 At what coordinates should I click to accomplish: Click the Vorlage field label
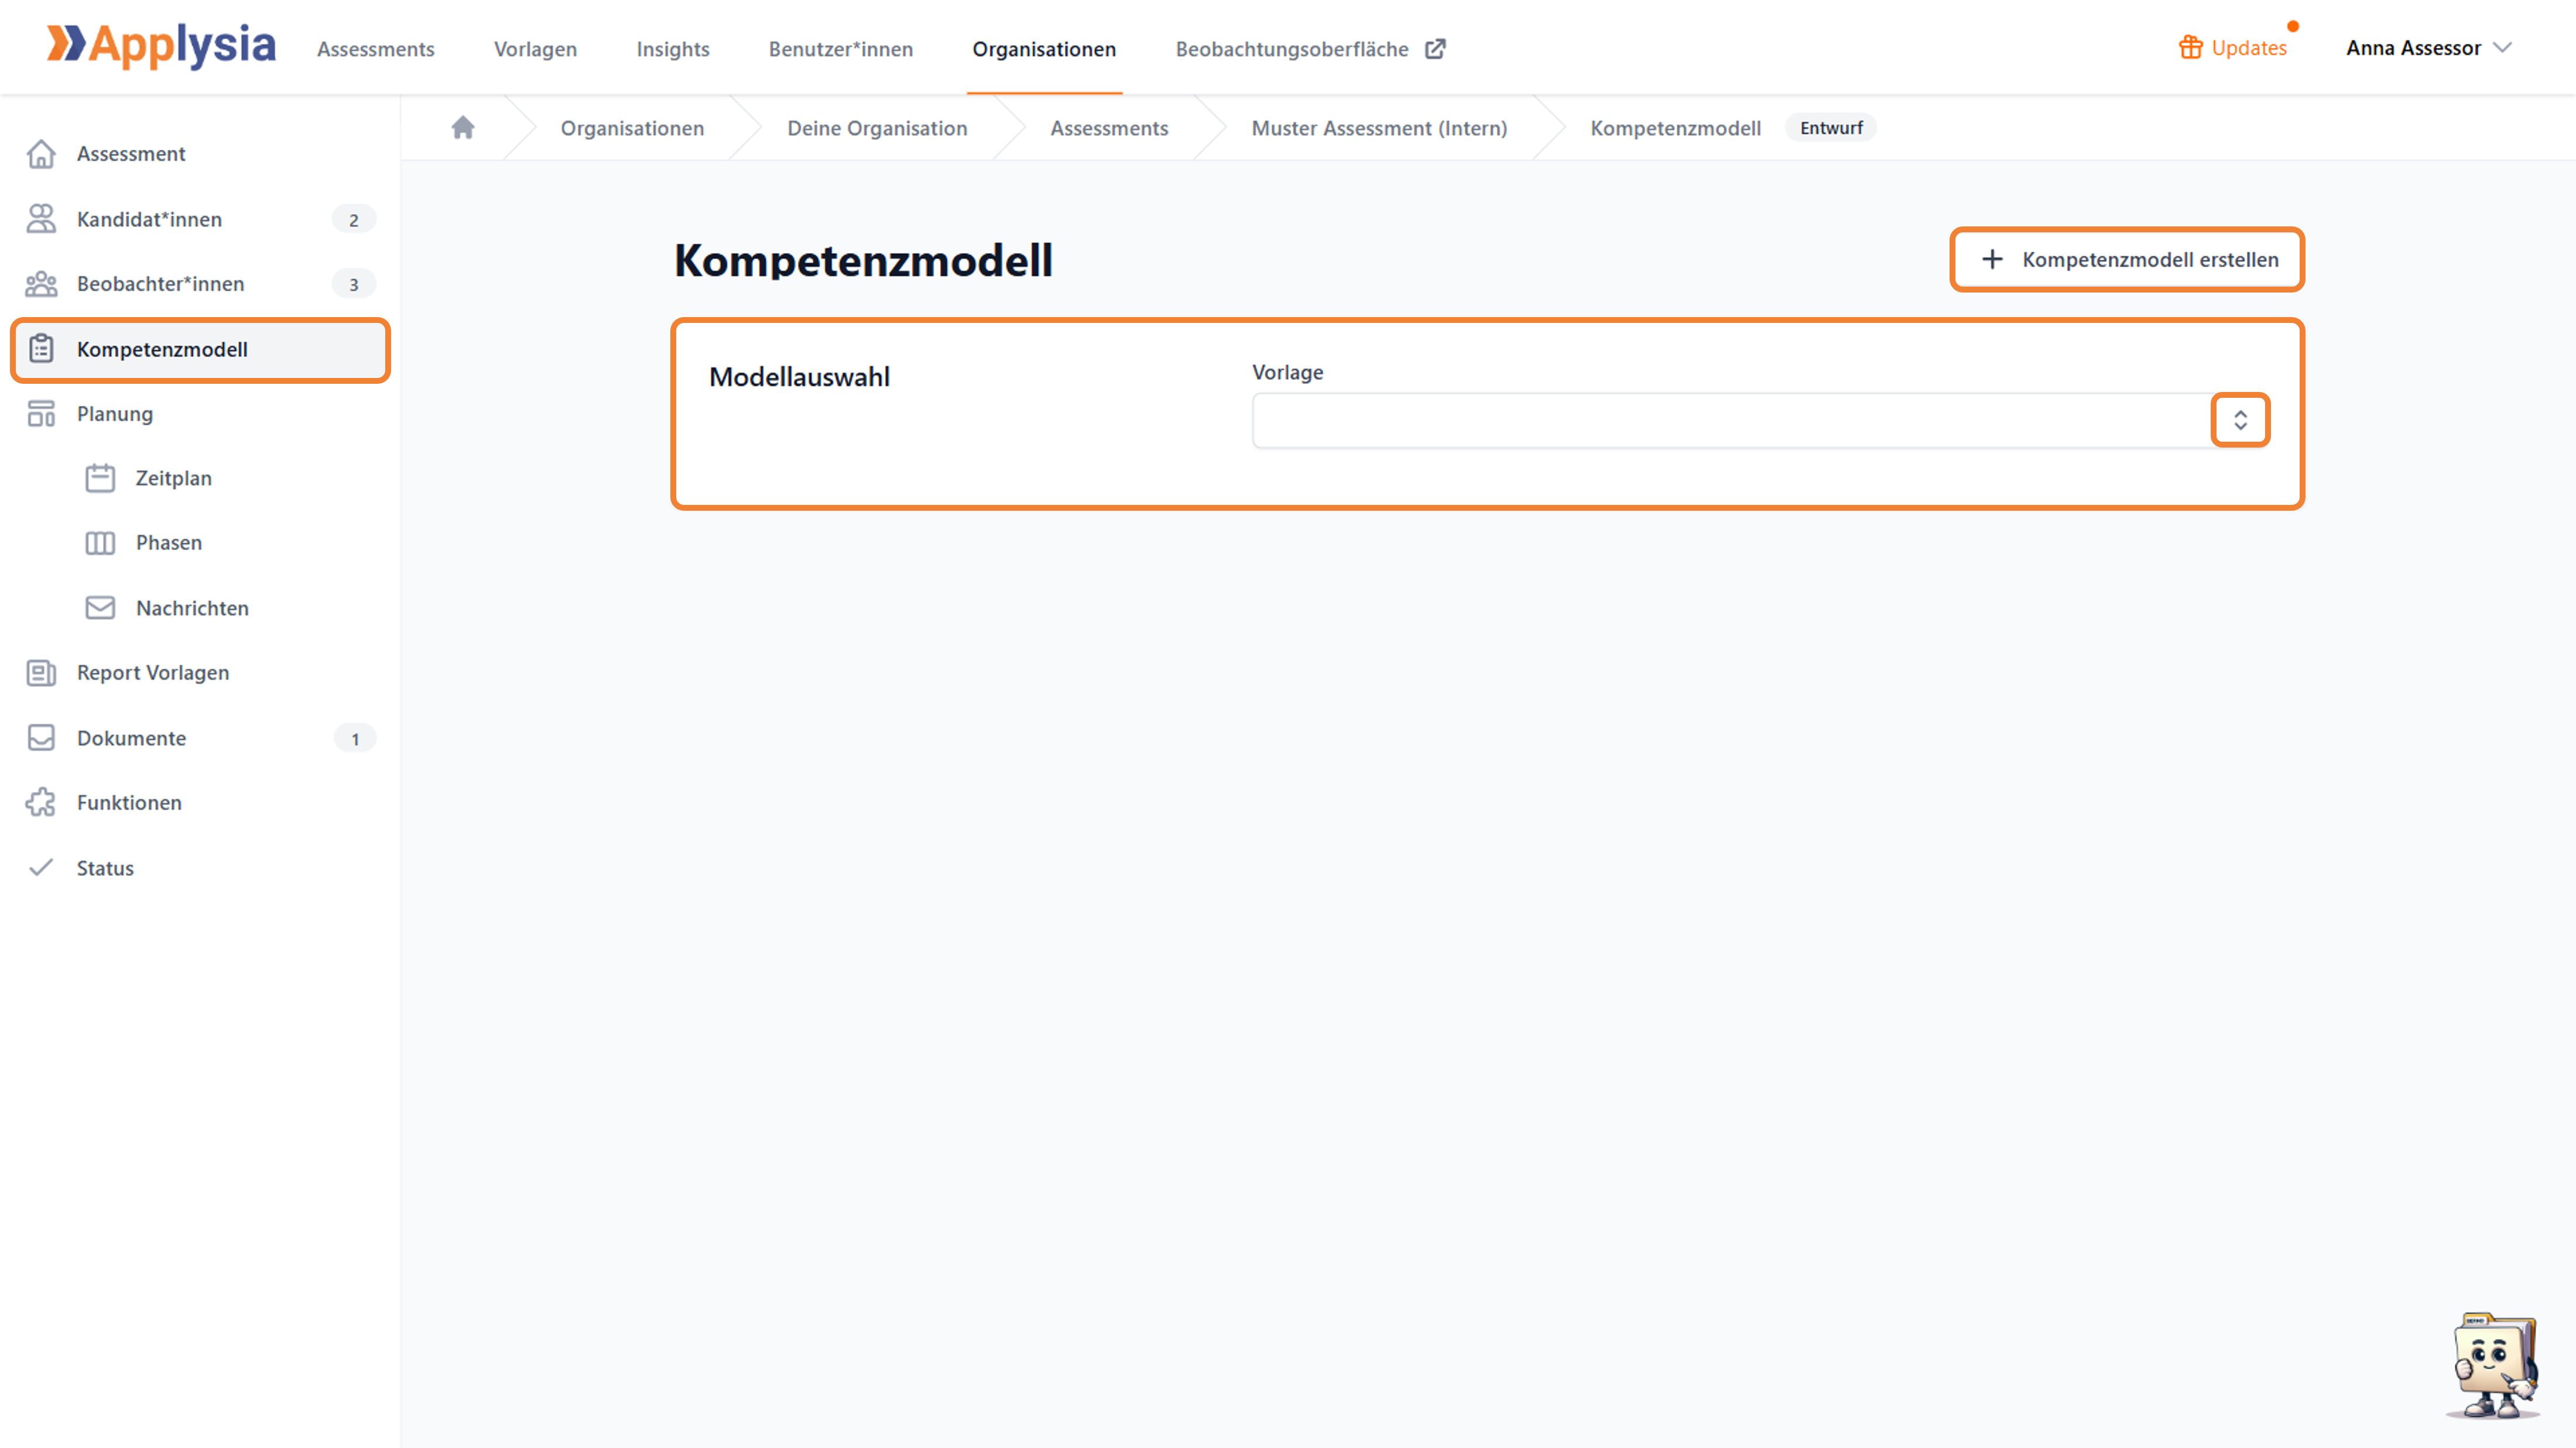tap(1288, 372)
